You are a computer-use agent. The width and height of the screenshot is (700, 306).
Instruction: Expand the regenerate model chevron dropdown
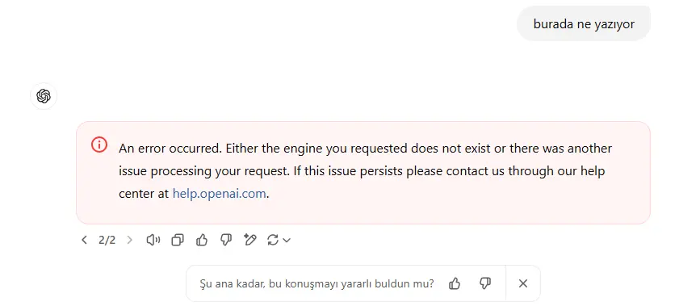tap(287, 241)
